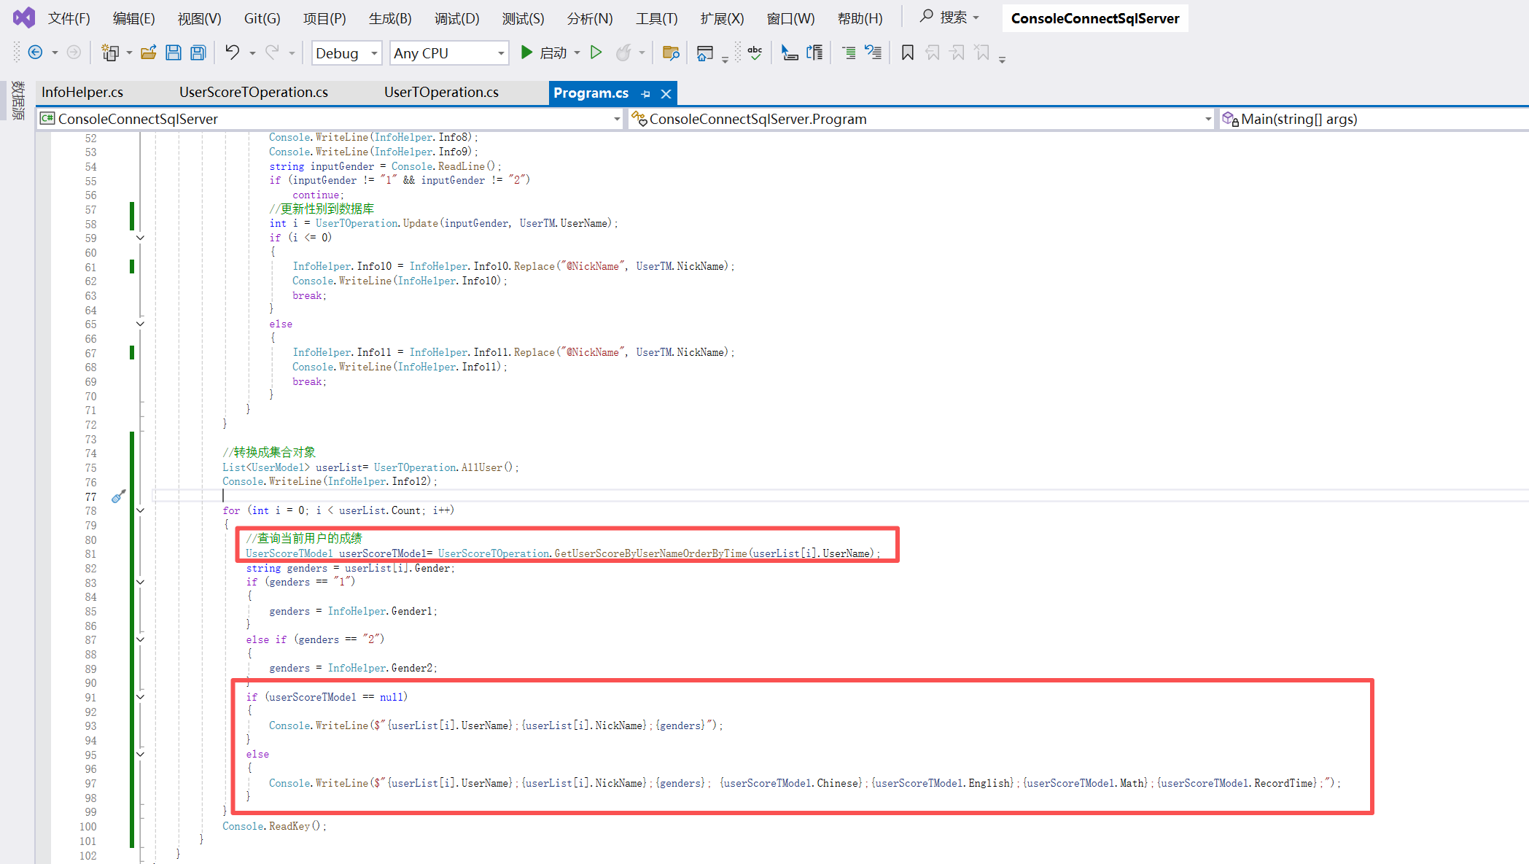This screenshot has width=1529, height=864.
Task: Select the New Project toolbar icon
Action: [x=111, y=52]
